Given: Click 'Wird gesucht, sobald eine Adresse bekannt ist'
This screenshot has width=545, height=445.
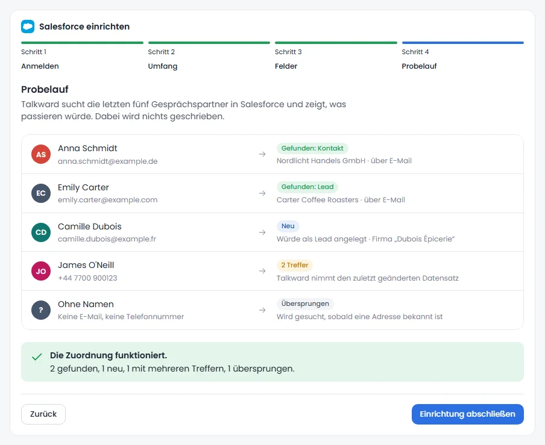Looking at the screenshot, I should [x=360, y=317].
